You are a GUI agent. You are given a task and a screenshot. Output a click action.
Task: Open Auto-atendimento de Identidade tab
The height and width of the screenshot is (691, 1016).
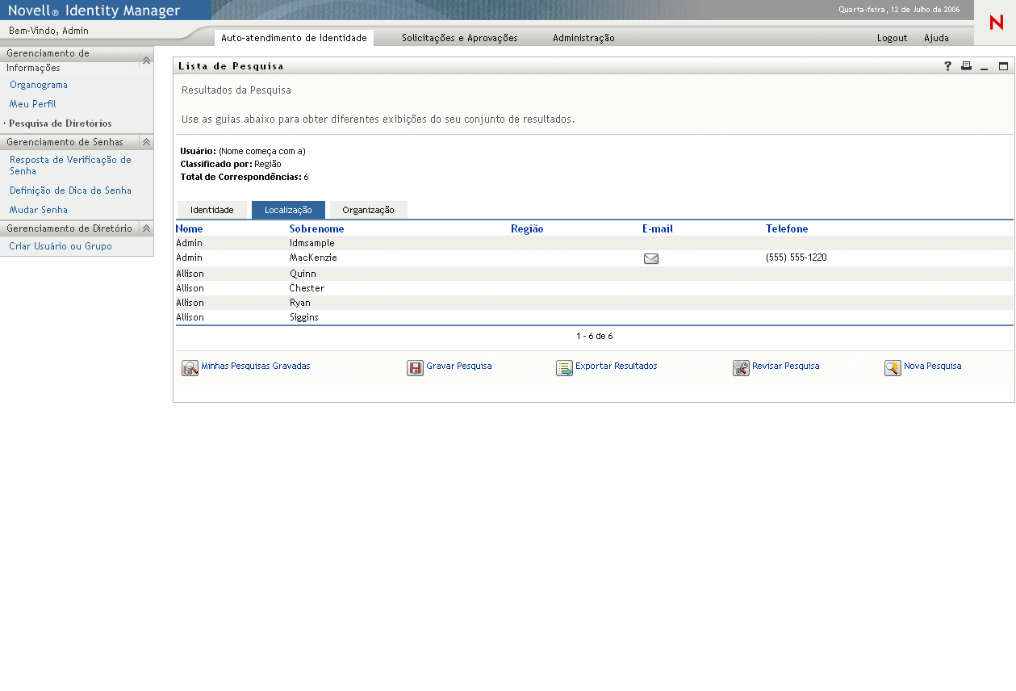coord(294,38)
